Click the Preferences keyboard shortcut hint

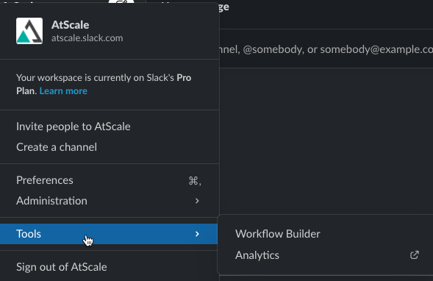point(195,181)
